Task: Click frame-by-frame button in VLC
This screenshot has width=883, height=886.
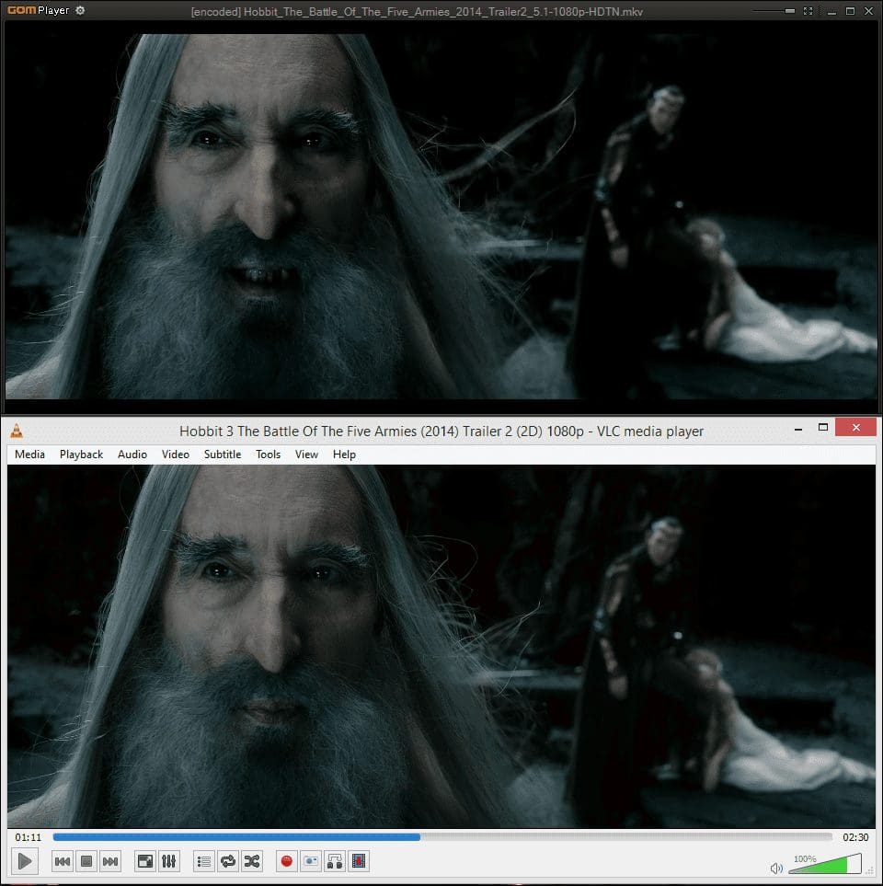Action: tap(359, 861)
